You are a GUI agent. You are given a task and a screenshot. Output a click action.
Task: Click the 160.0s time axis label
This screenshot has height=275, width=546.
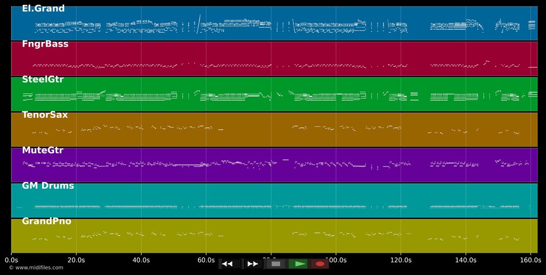coord(531,260)
